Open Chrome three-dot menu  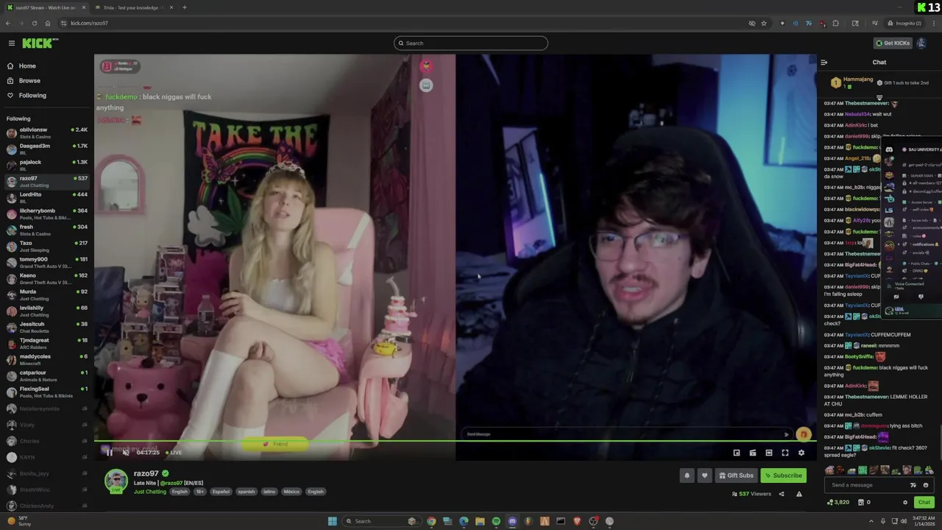933,24
